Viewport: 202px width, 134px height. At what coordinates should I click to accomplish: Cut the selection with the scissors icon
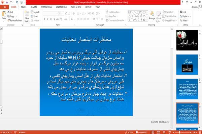(x=8, y=12)
